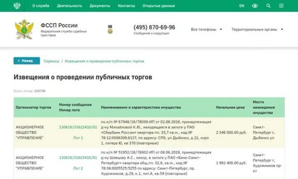Click the total lots count 329748
Viewport: 298px width, 179px height.
(x=40, y=91)
